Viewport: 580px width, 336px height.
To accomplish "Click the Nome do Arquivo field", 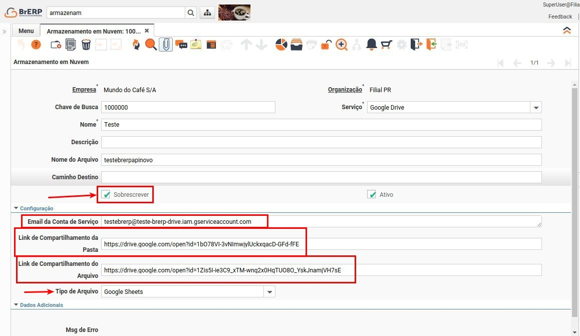I will [321, 160].
